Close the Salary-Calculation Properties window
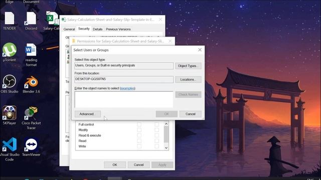This screenshot has height=180, width=321. point(160,19)
